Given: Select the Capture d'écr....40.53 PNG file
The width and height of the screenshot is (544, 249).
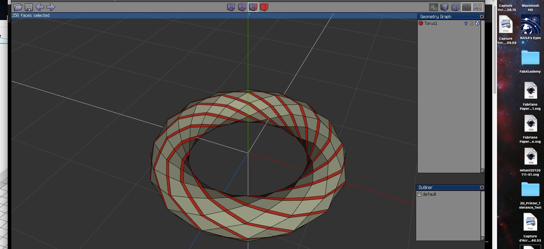Looking at the screenshot, I should [530, 228].
